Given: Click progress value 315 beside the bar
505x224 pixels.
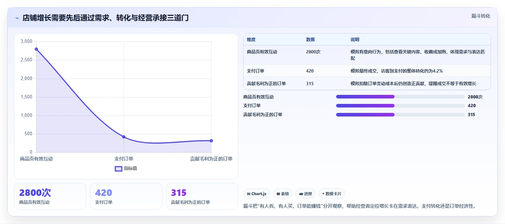Looking at the screenshot, I should click(471, 115).
